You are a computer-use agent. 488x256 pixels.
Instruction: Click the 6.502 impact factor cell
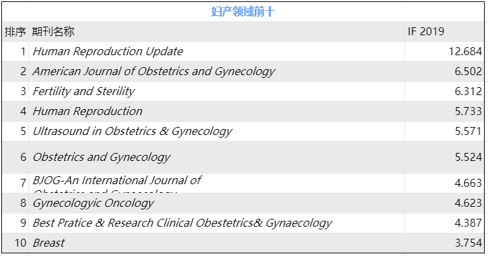444,71
